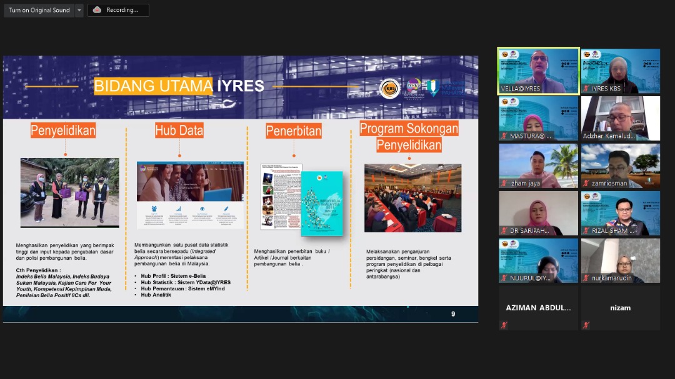Click muted mic icon on AZIMAN ABDUL tile
675x379 pixels.
pyautogui.click(x=504, y=325)
